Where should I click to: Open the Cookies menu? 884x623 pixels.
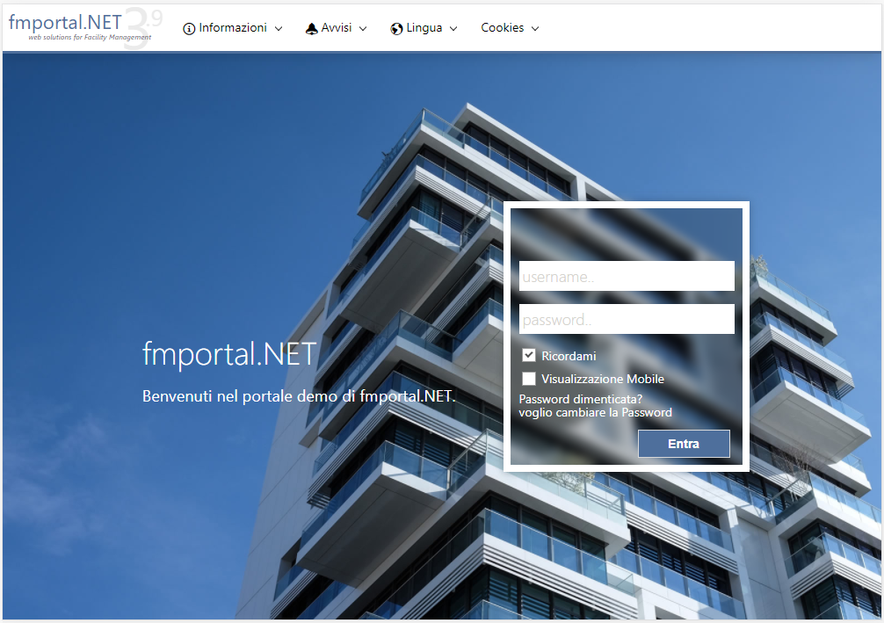coord(510,28)
